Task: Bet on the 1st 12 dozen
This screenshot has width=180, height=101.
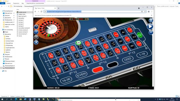Action: point(132,53)
